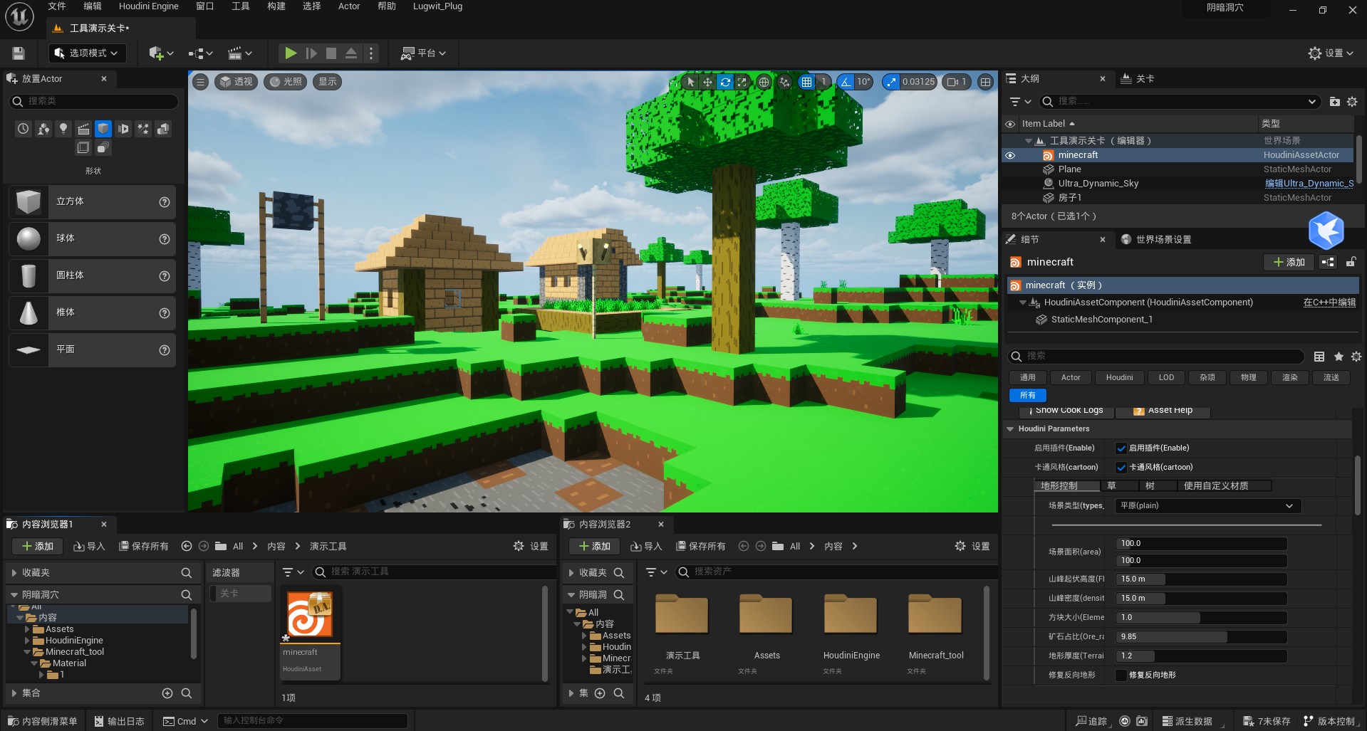Toggle the cartoon style checkbox
The width and height of the screenshot is (1367, 731).
click(x=1121, y=468)
